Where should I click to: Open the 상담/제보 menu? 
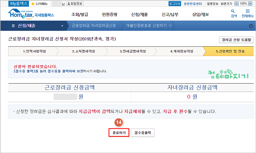tap(201, 15)
